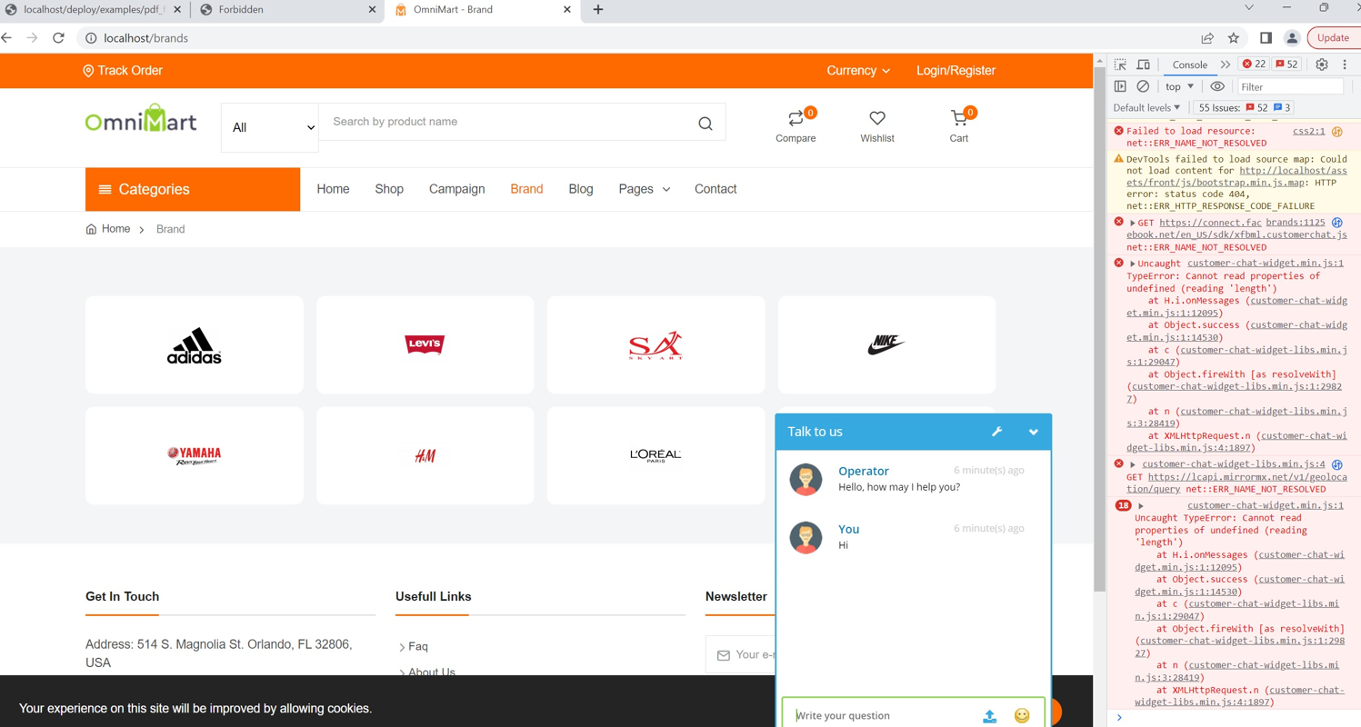The width and height of the screenshot is (1361, 727).
Task: Open the Yamaha brand card
Action: pyautogui.click(x=195, y=455)
